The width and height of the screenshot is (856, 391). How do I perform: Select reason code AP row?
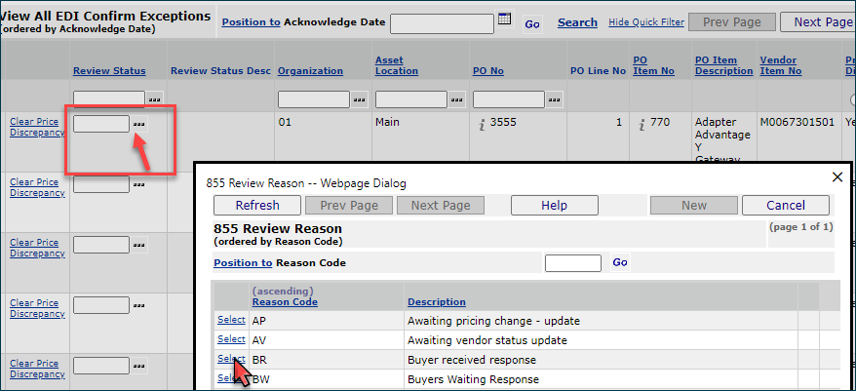tap(231, 319)
